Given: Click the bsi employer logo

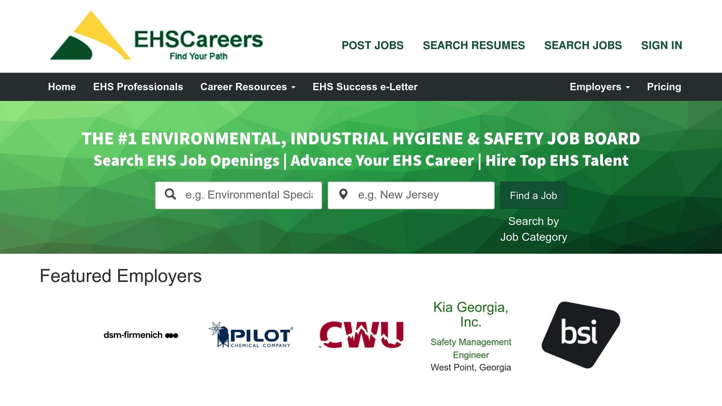Looking at the screenshot, I should tap(581, 334).
